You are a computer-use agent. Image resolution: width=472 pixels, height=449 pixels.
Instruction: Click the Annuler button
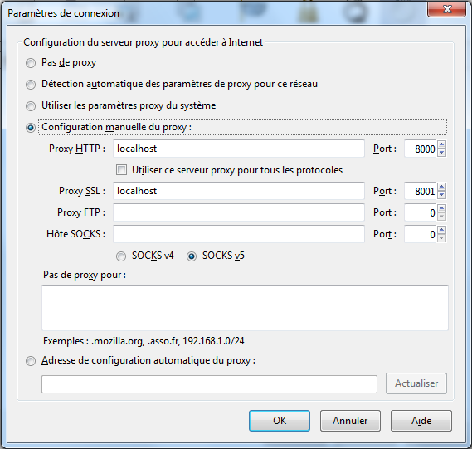(x=350, y=421)
